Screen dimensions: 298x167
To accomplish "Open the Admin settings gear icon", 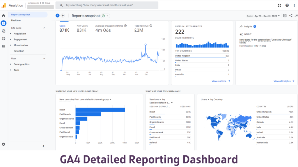I will tap(3, 144).
